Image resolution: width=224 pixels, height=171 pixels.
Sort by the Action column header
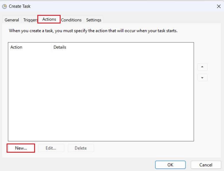pos(30,47)
